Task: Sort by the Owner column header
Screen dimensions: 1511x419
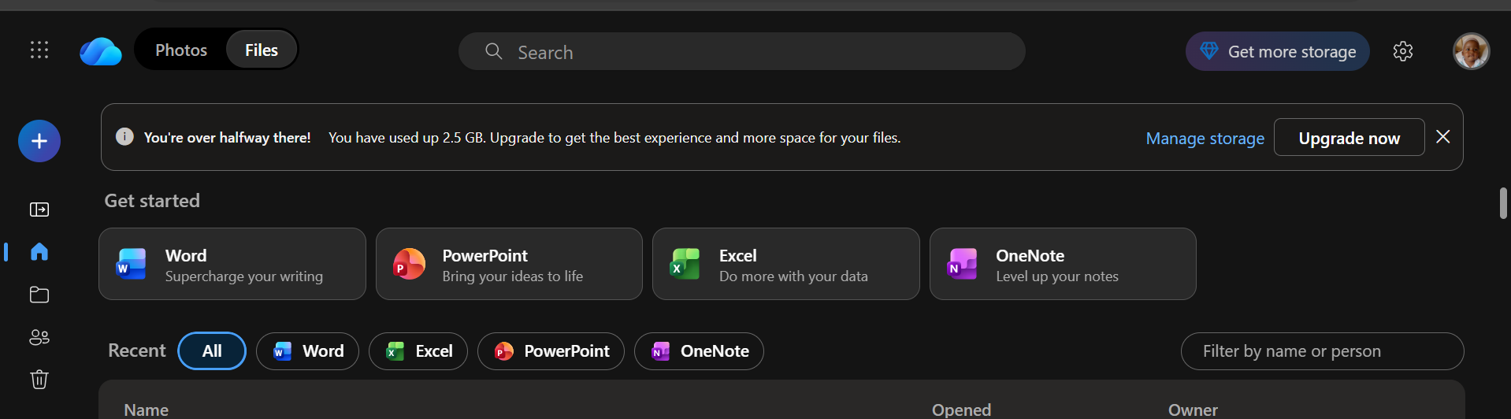Action: click(1193, 410)
